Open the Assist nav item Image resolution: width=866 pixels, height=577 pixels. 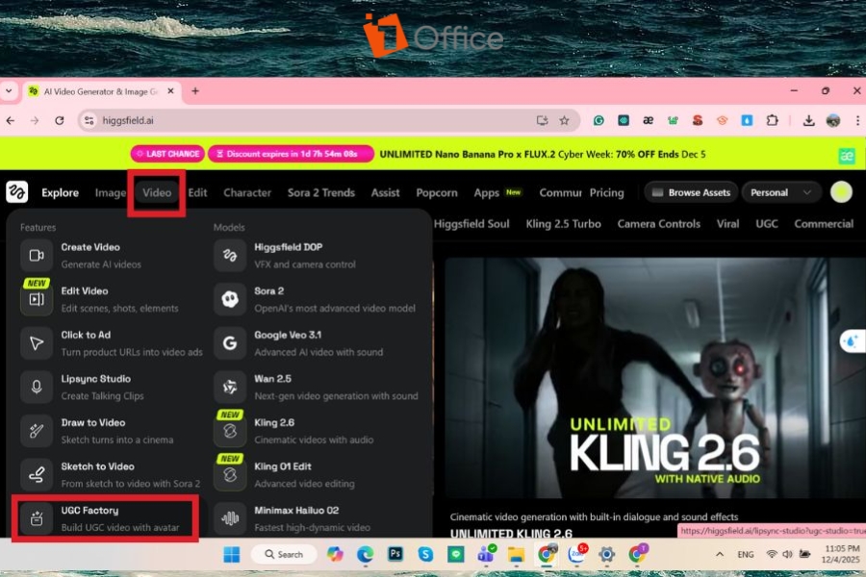[385, 192]
